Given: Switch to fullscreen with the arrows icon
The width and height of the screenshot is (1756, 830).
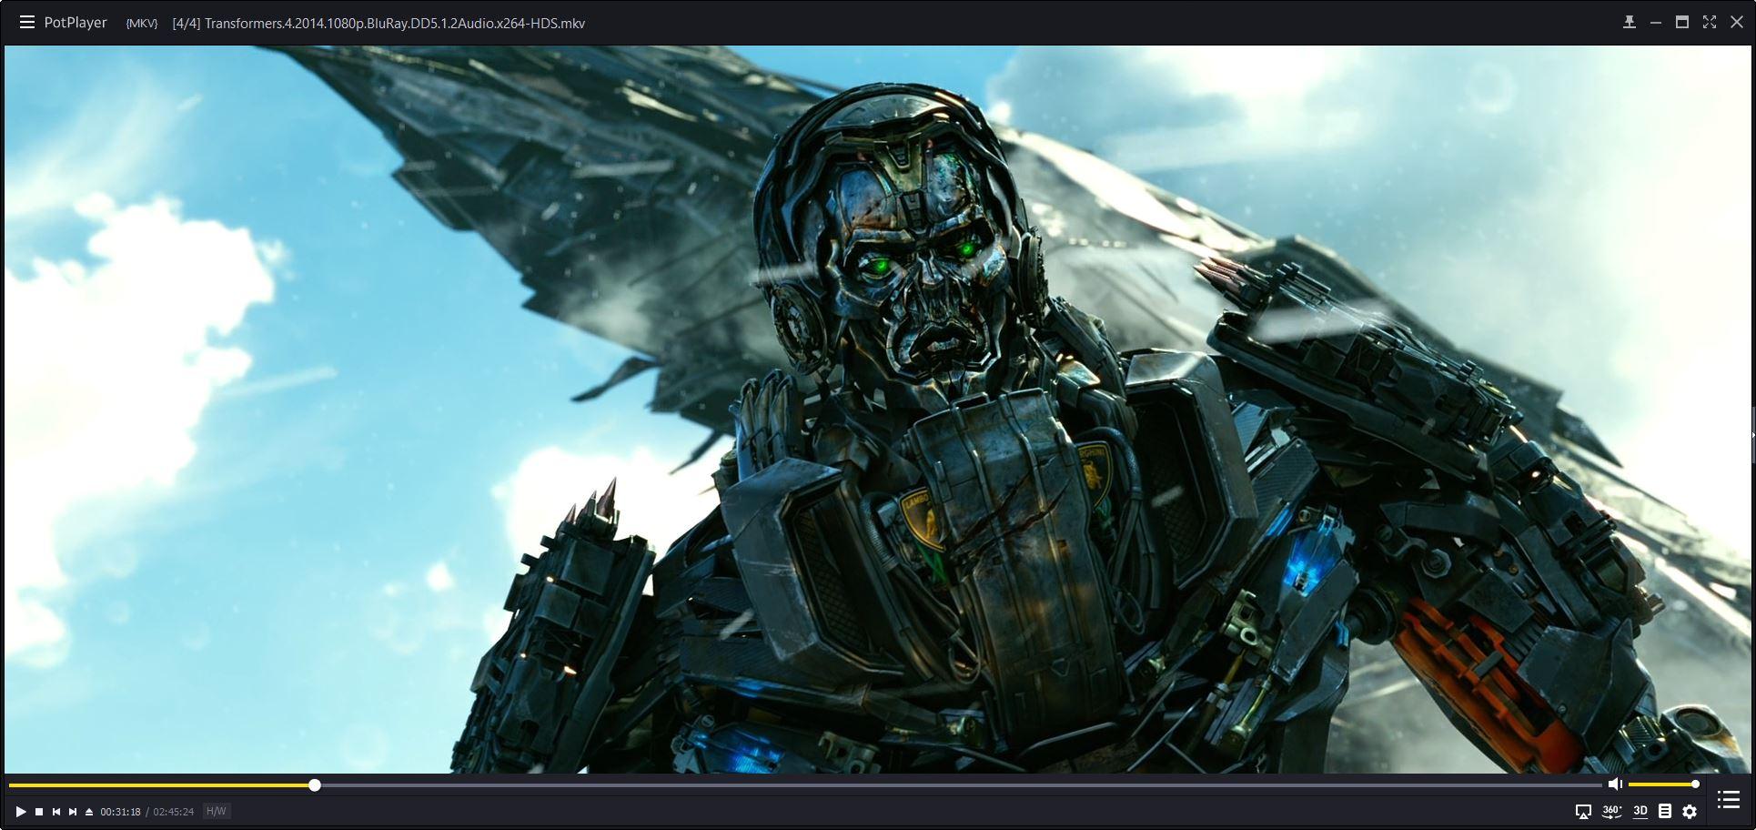Looking at the screenshot, I should [x=1710, y=23].
